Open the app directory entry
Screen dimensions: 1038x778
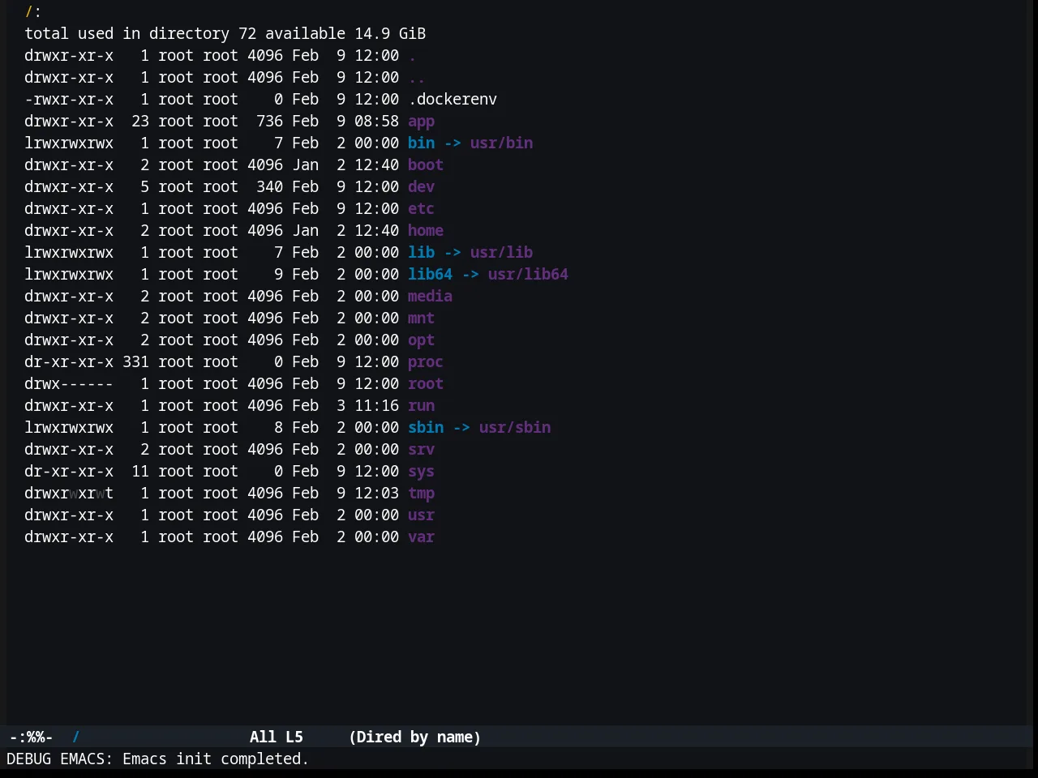421,121
